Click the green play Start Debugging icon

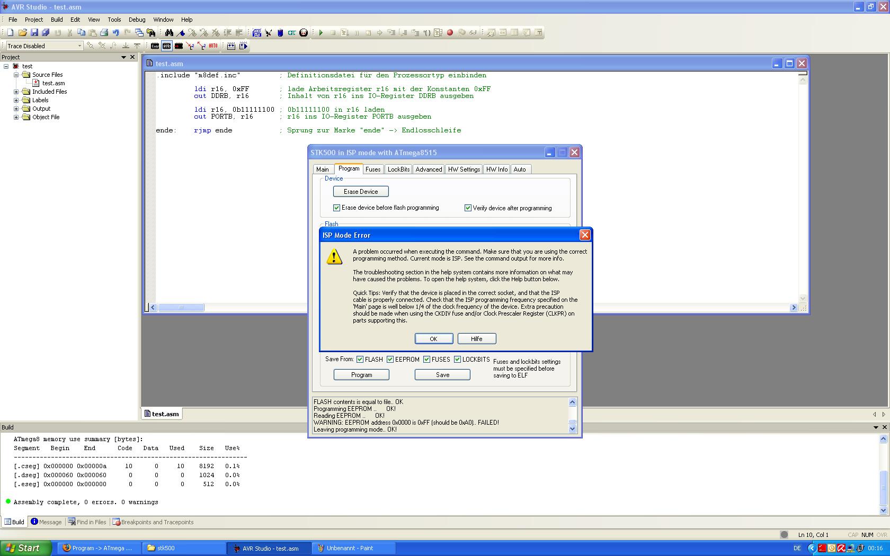click(321, 32)
